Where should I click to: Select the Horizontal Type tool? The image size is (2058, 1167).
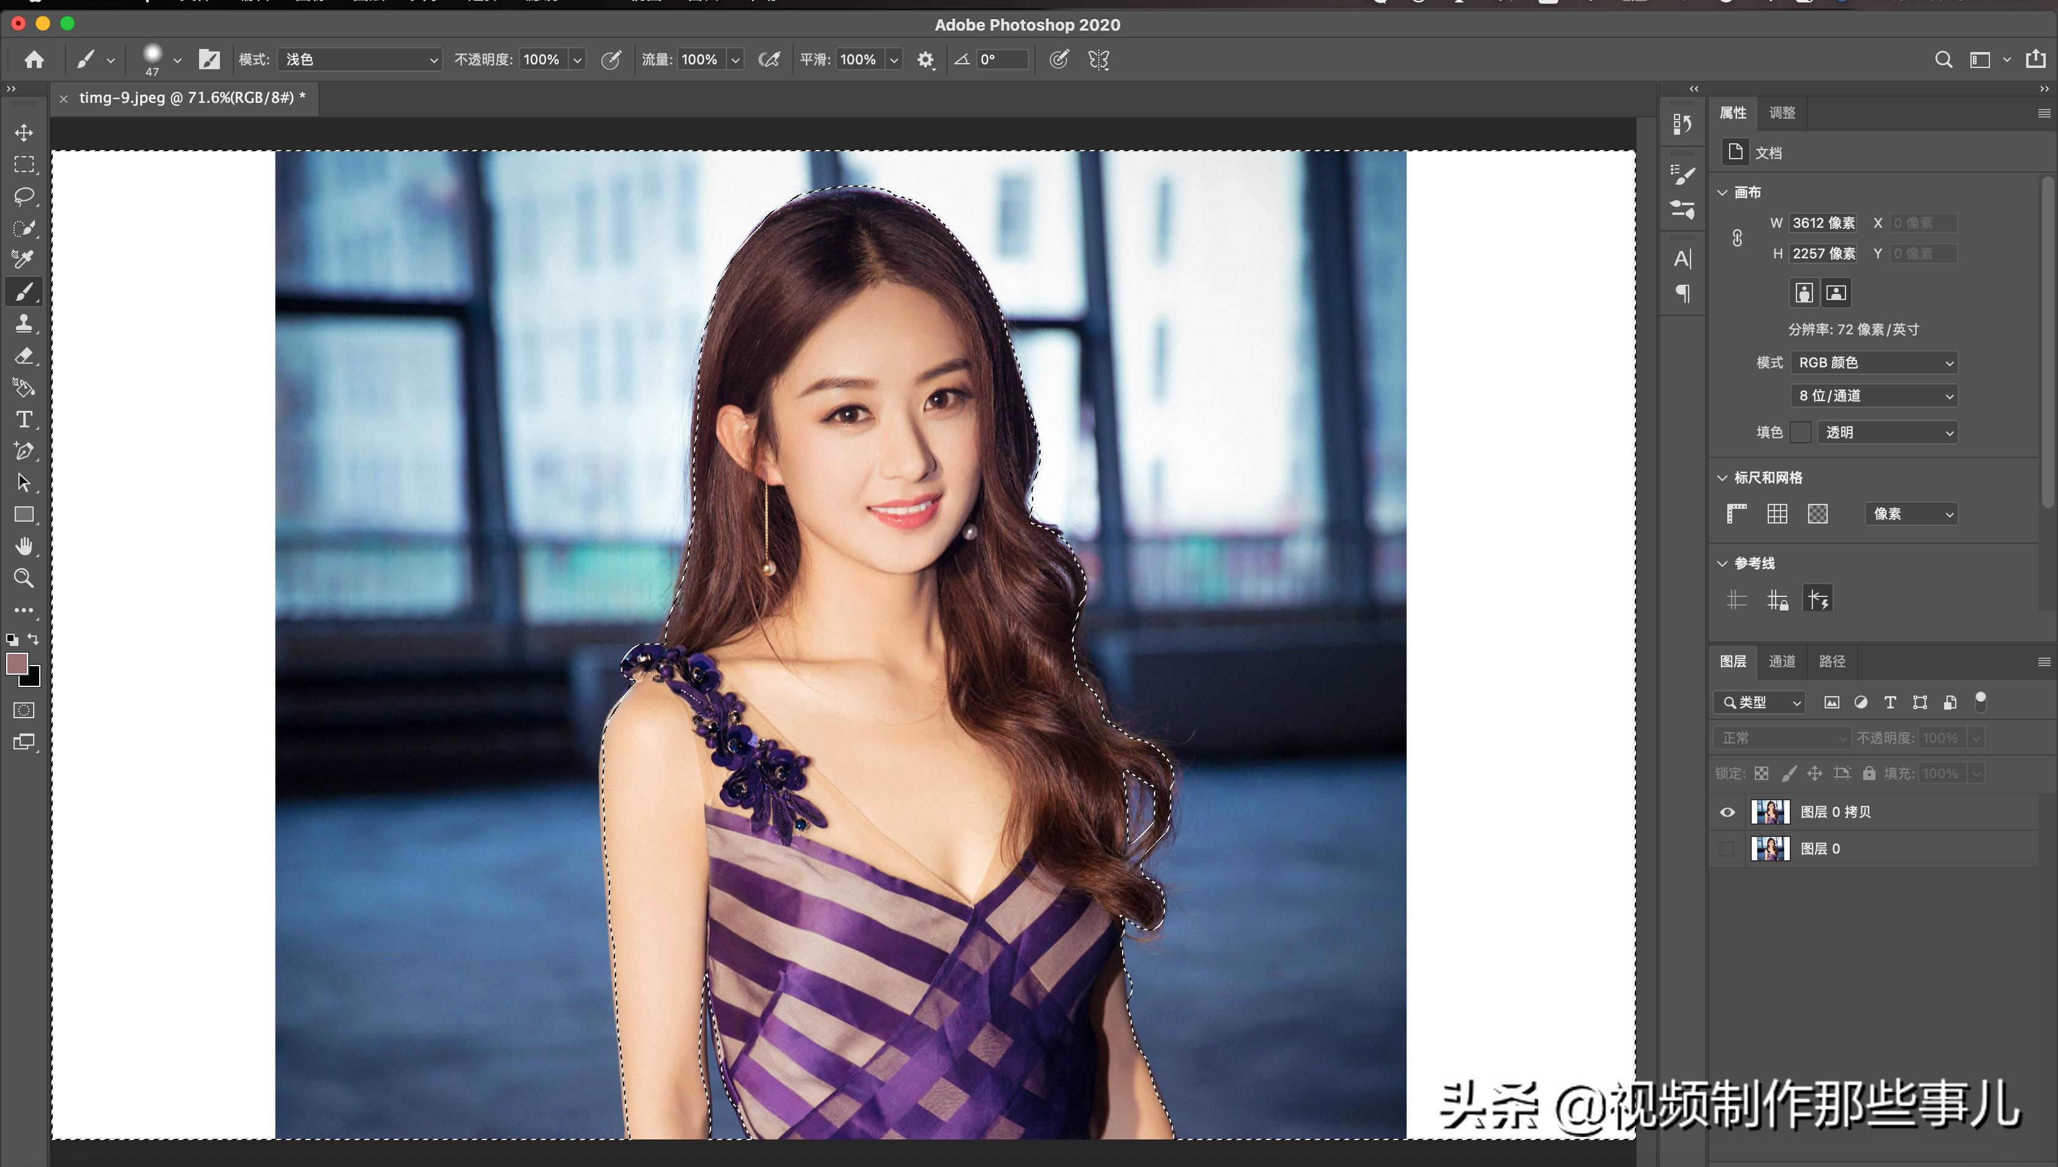tap(24, 419)
